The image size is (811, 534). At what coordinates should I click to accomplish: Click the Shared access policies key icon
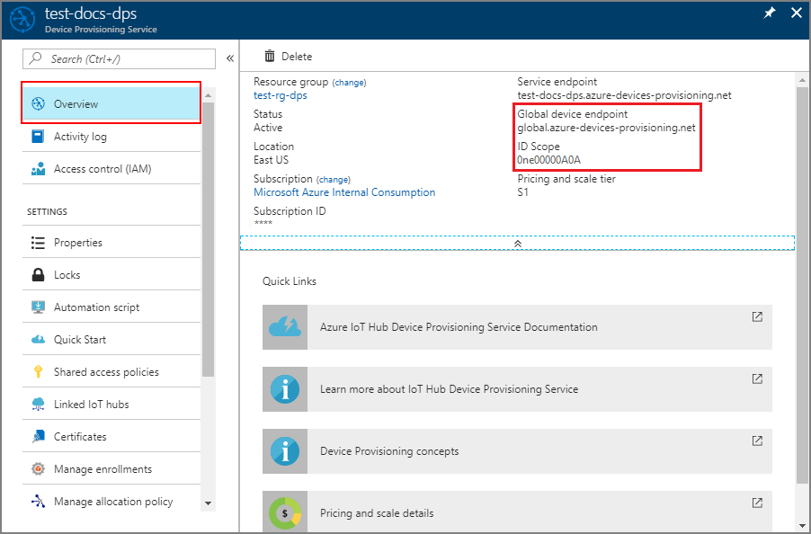(x=38, y=372)
